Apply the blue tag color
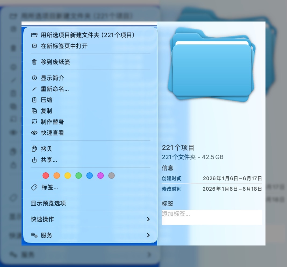 (x=89, y=176)
